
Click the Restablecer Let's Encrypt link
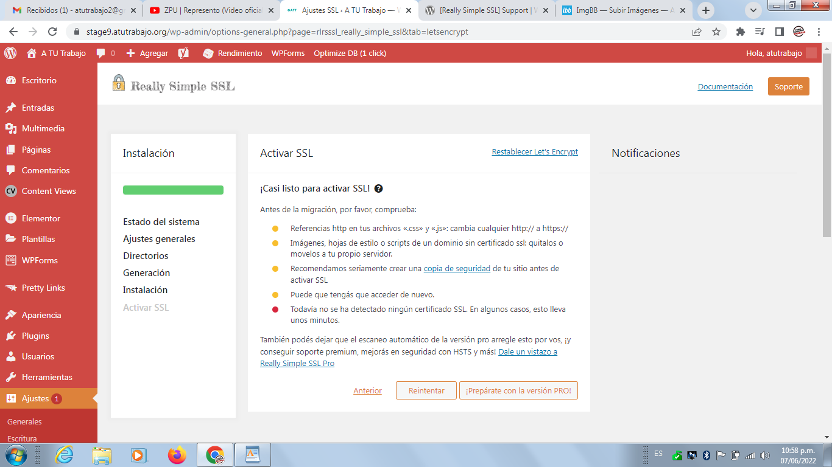coord(535,152)
